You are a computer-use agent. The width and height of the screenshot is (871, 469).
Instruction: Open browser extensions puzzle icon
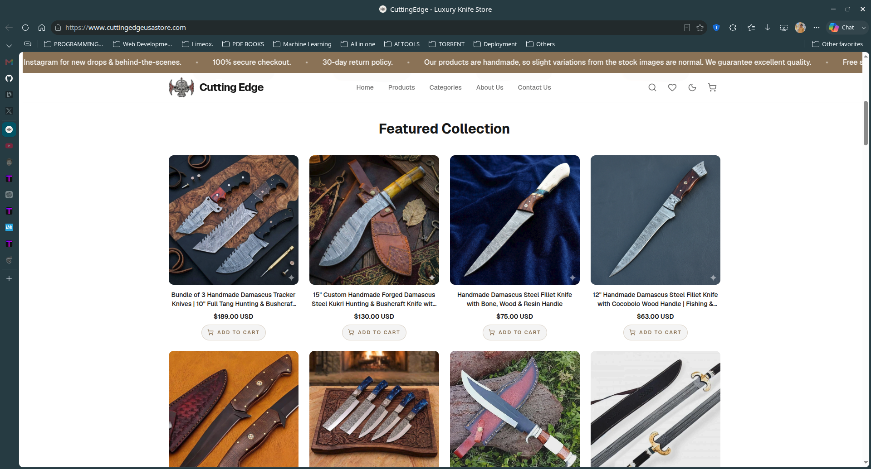(733, 28)
